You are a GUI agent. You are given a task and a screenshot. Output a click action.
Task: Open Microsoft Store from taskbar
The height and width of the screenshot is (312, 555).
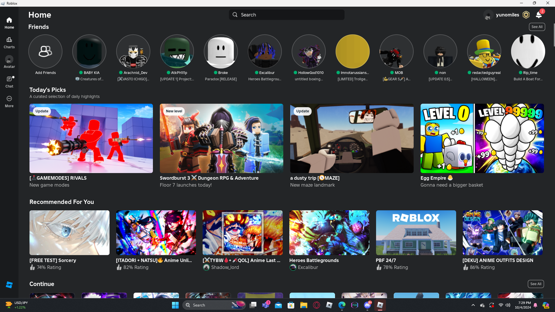(x=291, y=305)
